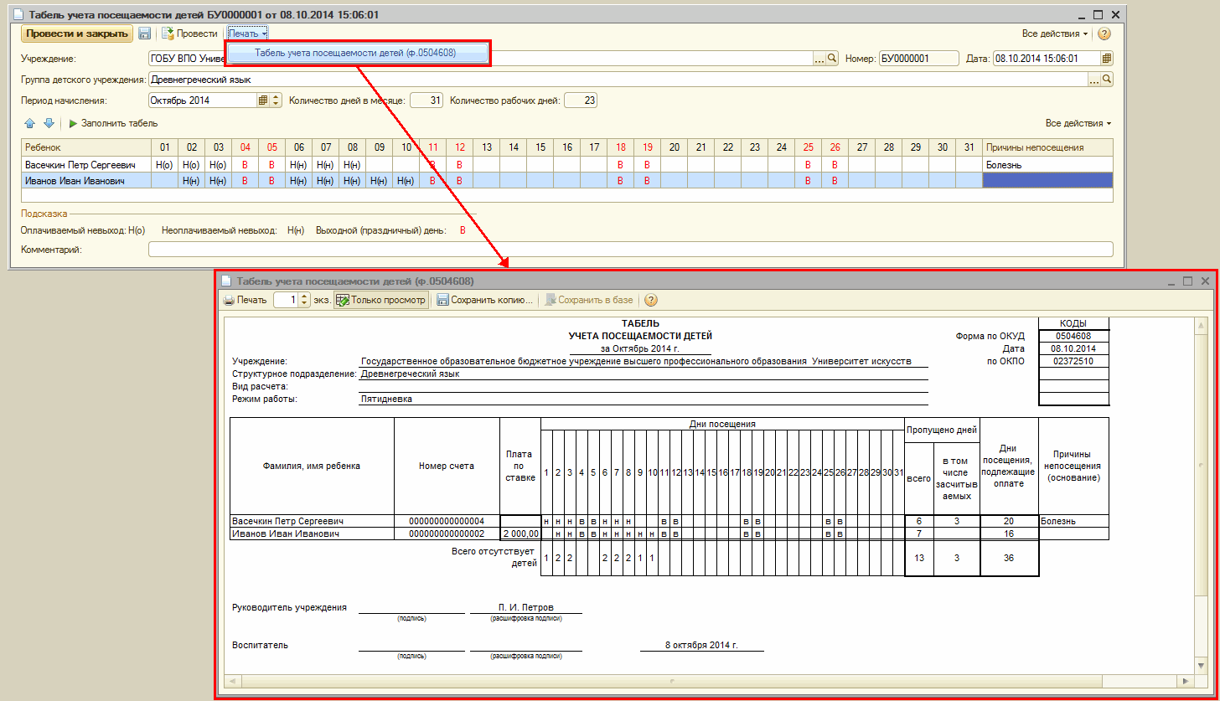1220x701 pixels.
Task: Click the Количество дней в месяце field
Action: (426, 101)
